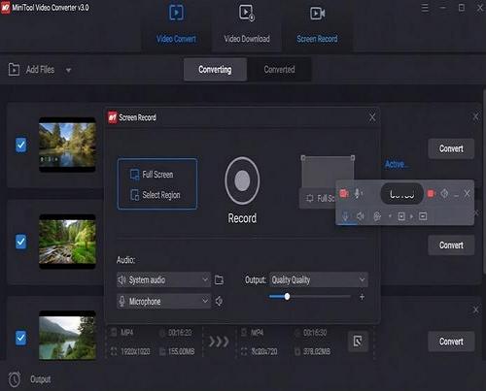Convert the third video in the list

(451, 342)
